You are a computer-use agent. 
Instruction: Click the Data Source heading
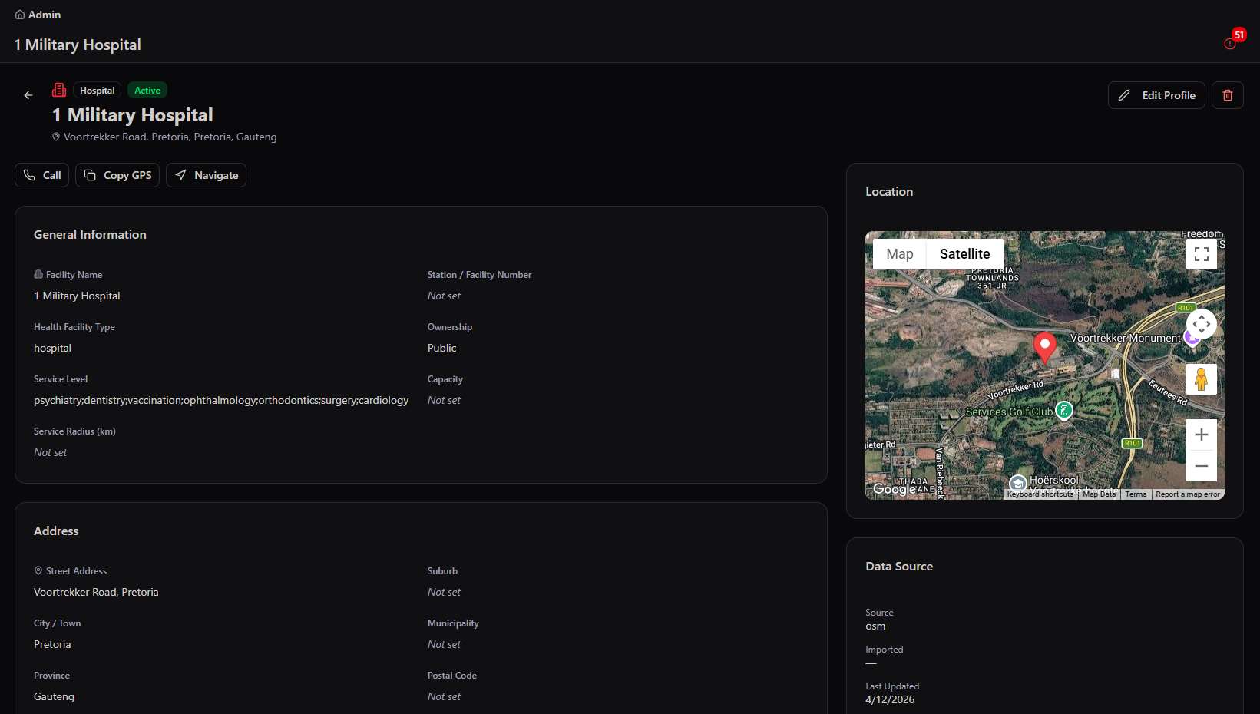pyautogui.click(x=899, y=567)
